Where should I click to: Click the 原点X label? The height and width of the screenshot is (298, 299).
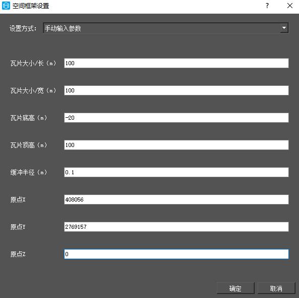(x=18, y=200)
